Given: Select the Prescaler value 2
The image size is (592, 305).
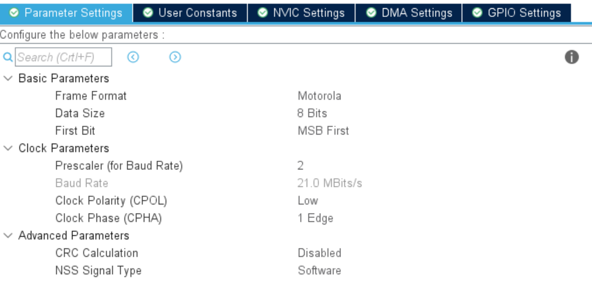Looking at the screenshot, I should (301, 166).
